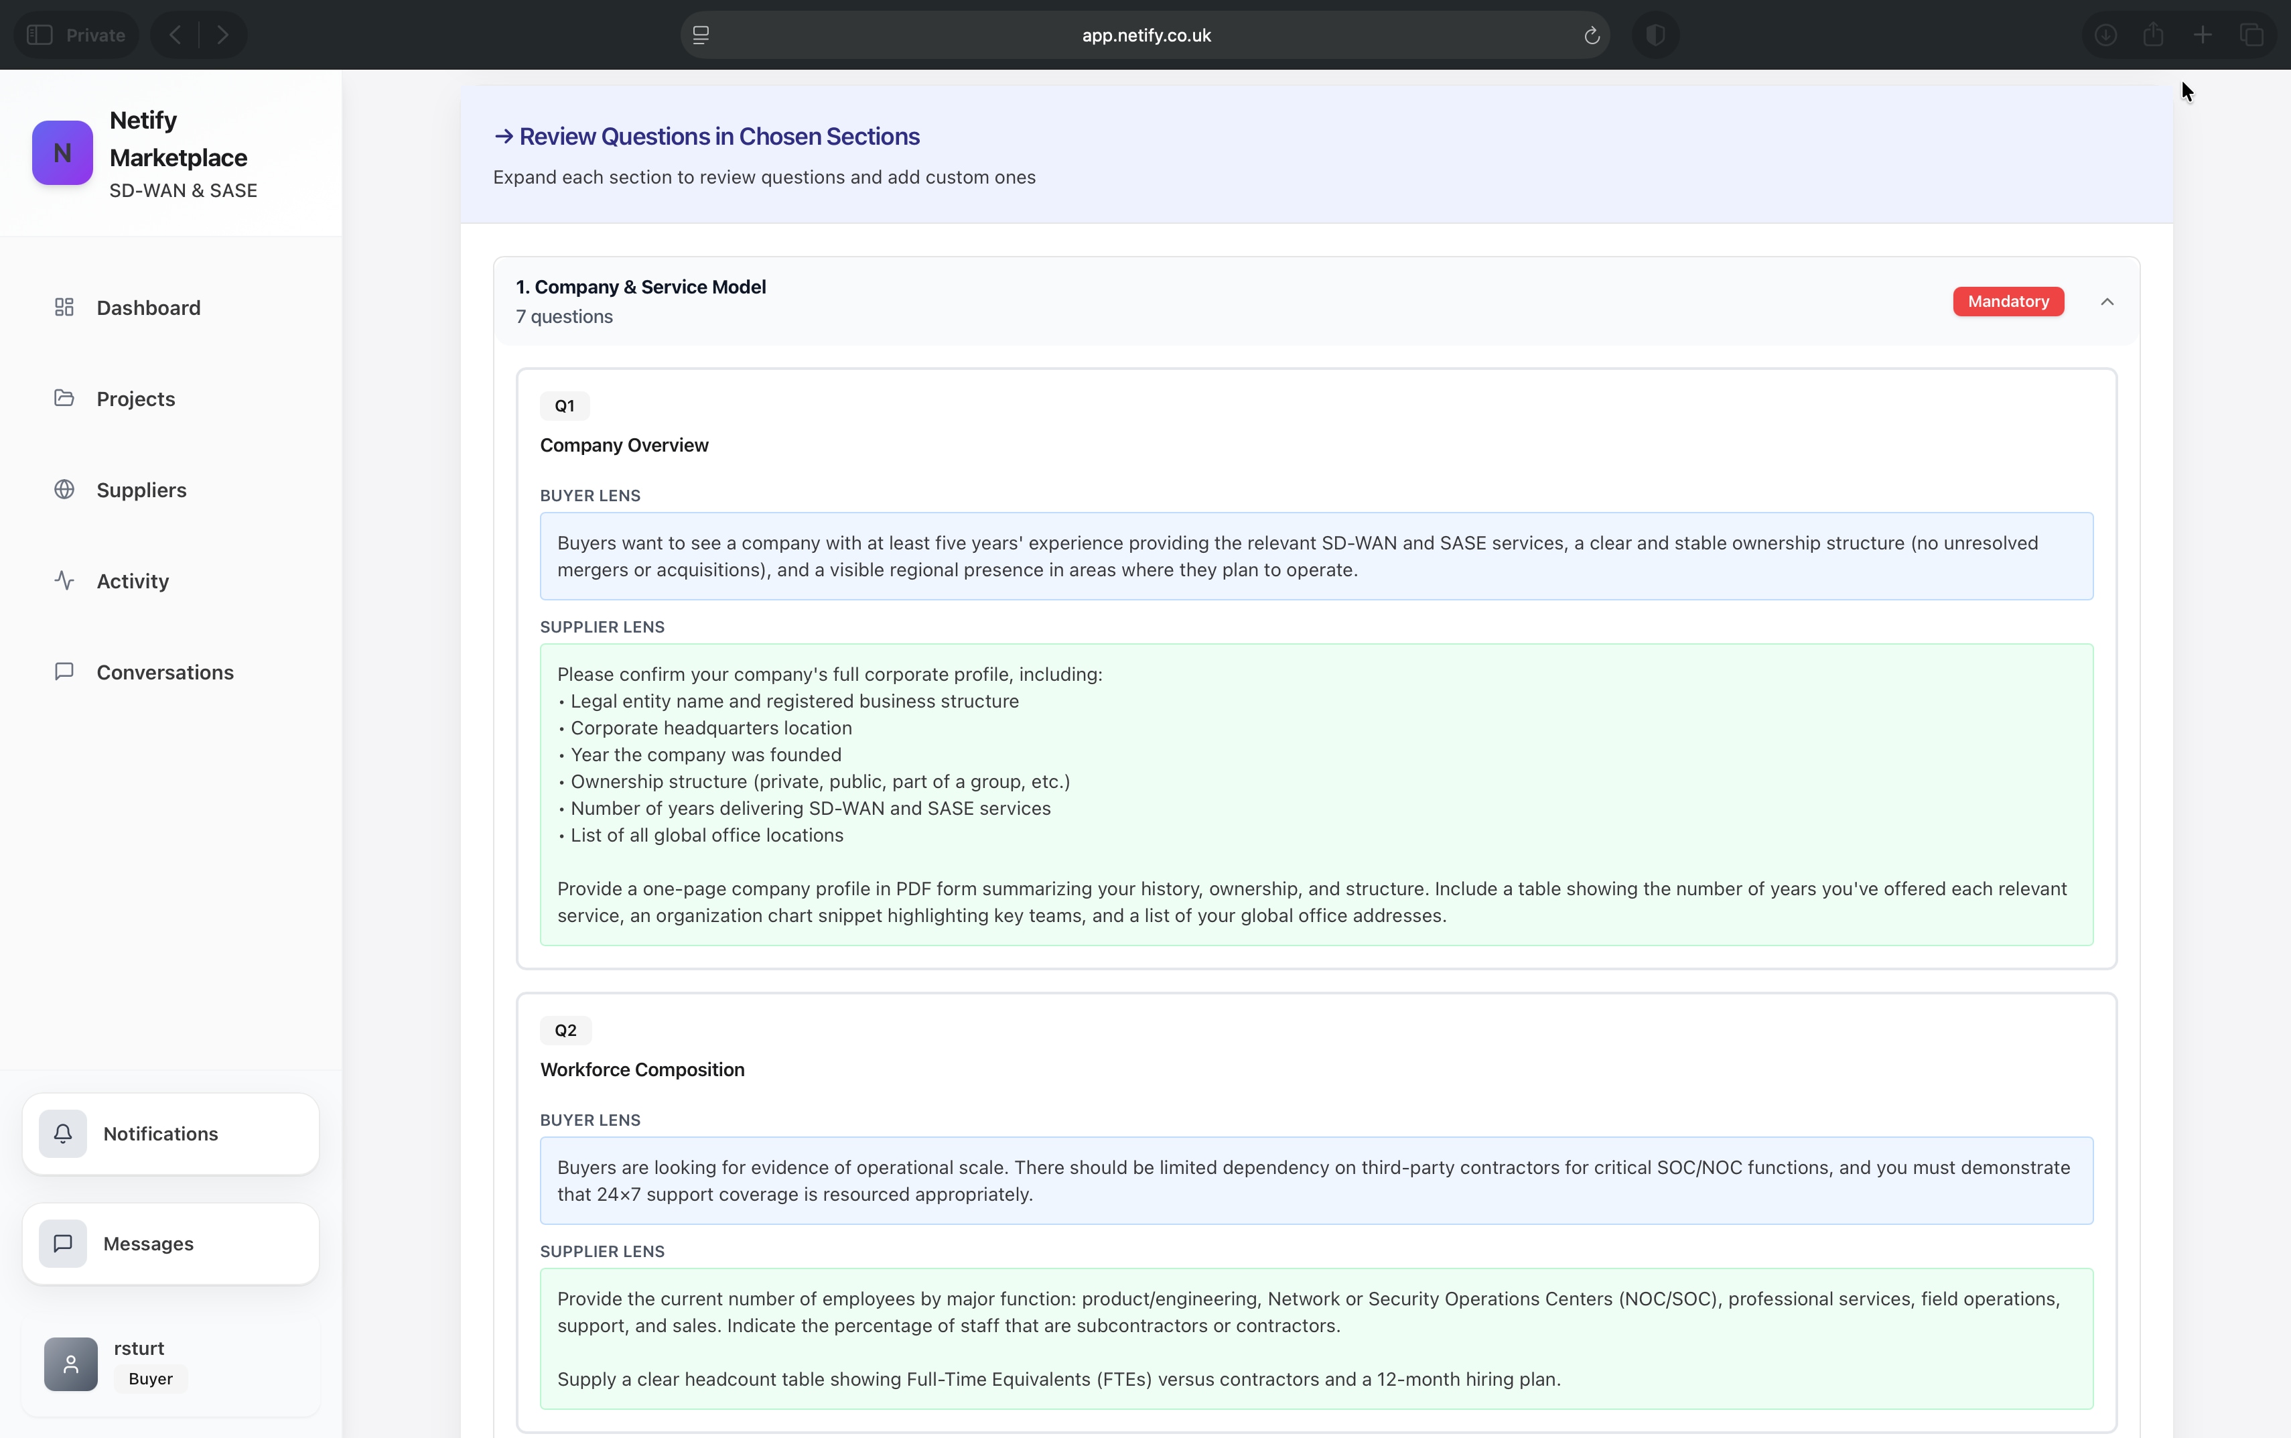Open the Share menu in Safari

tap(2154, 34)
